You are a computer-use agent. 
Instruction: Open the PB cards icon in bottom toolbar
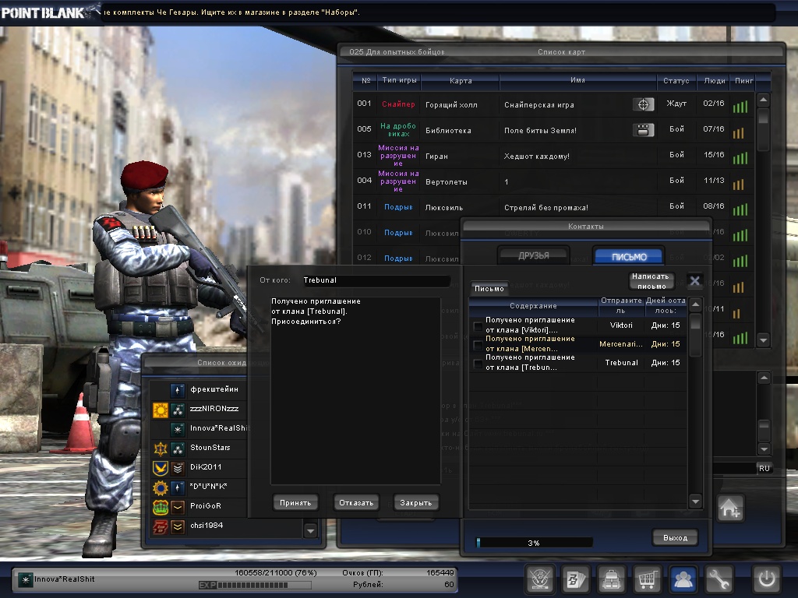pos(575,579)
